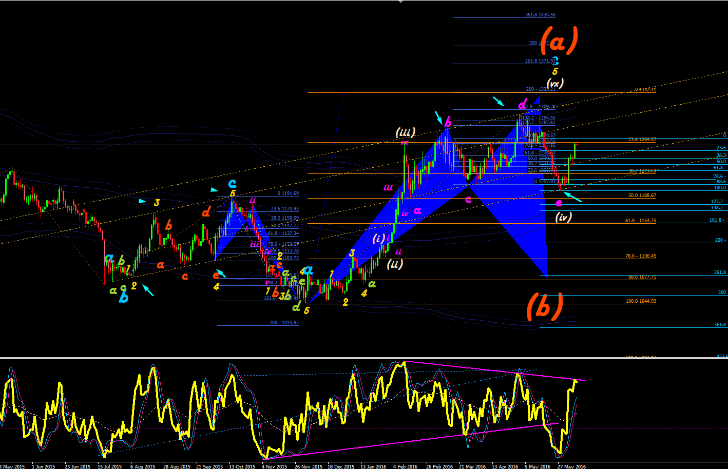The width and height of the screenshot is (728, 469).
Task: Select the 300 level on the right edge
Action: tap(722, 292)
